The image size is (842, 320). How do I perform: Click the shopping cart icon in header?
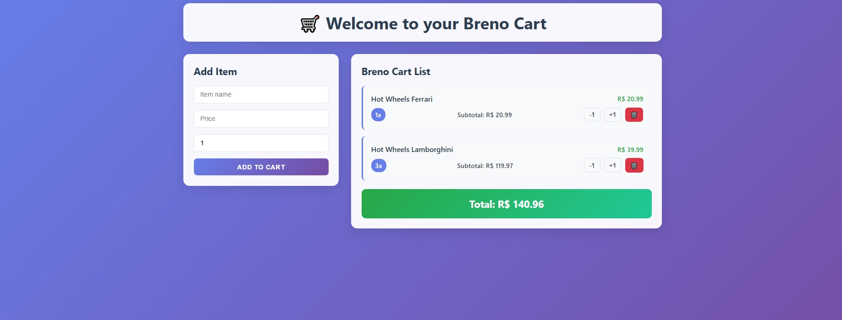click(310, 24)
